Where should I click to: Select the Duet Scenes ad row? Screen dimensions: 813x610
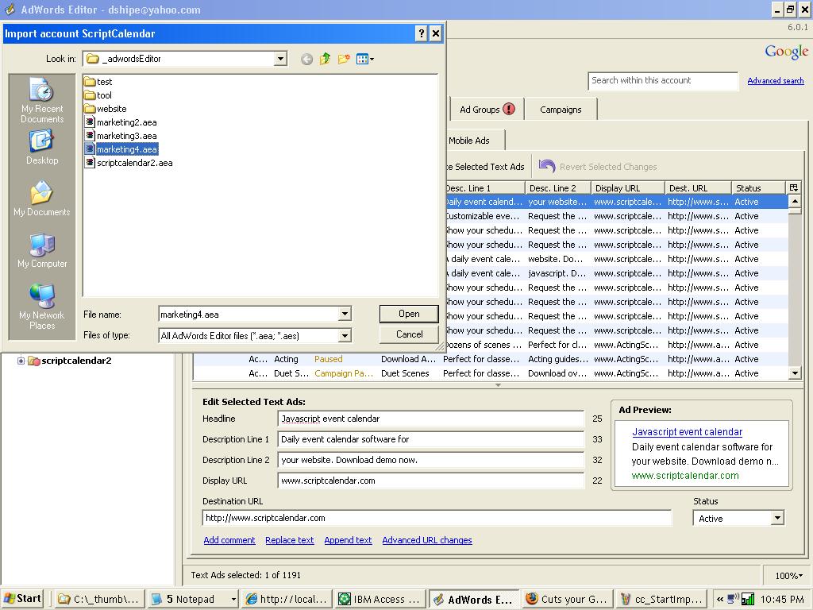(491, 373)
